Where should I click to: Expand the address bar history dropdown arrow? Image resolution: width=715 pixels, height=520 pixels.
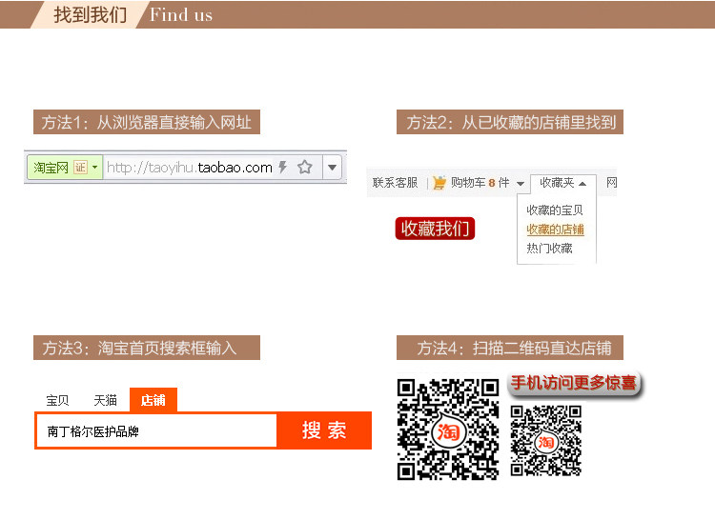pos(333,167)
